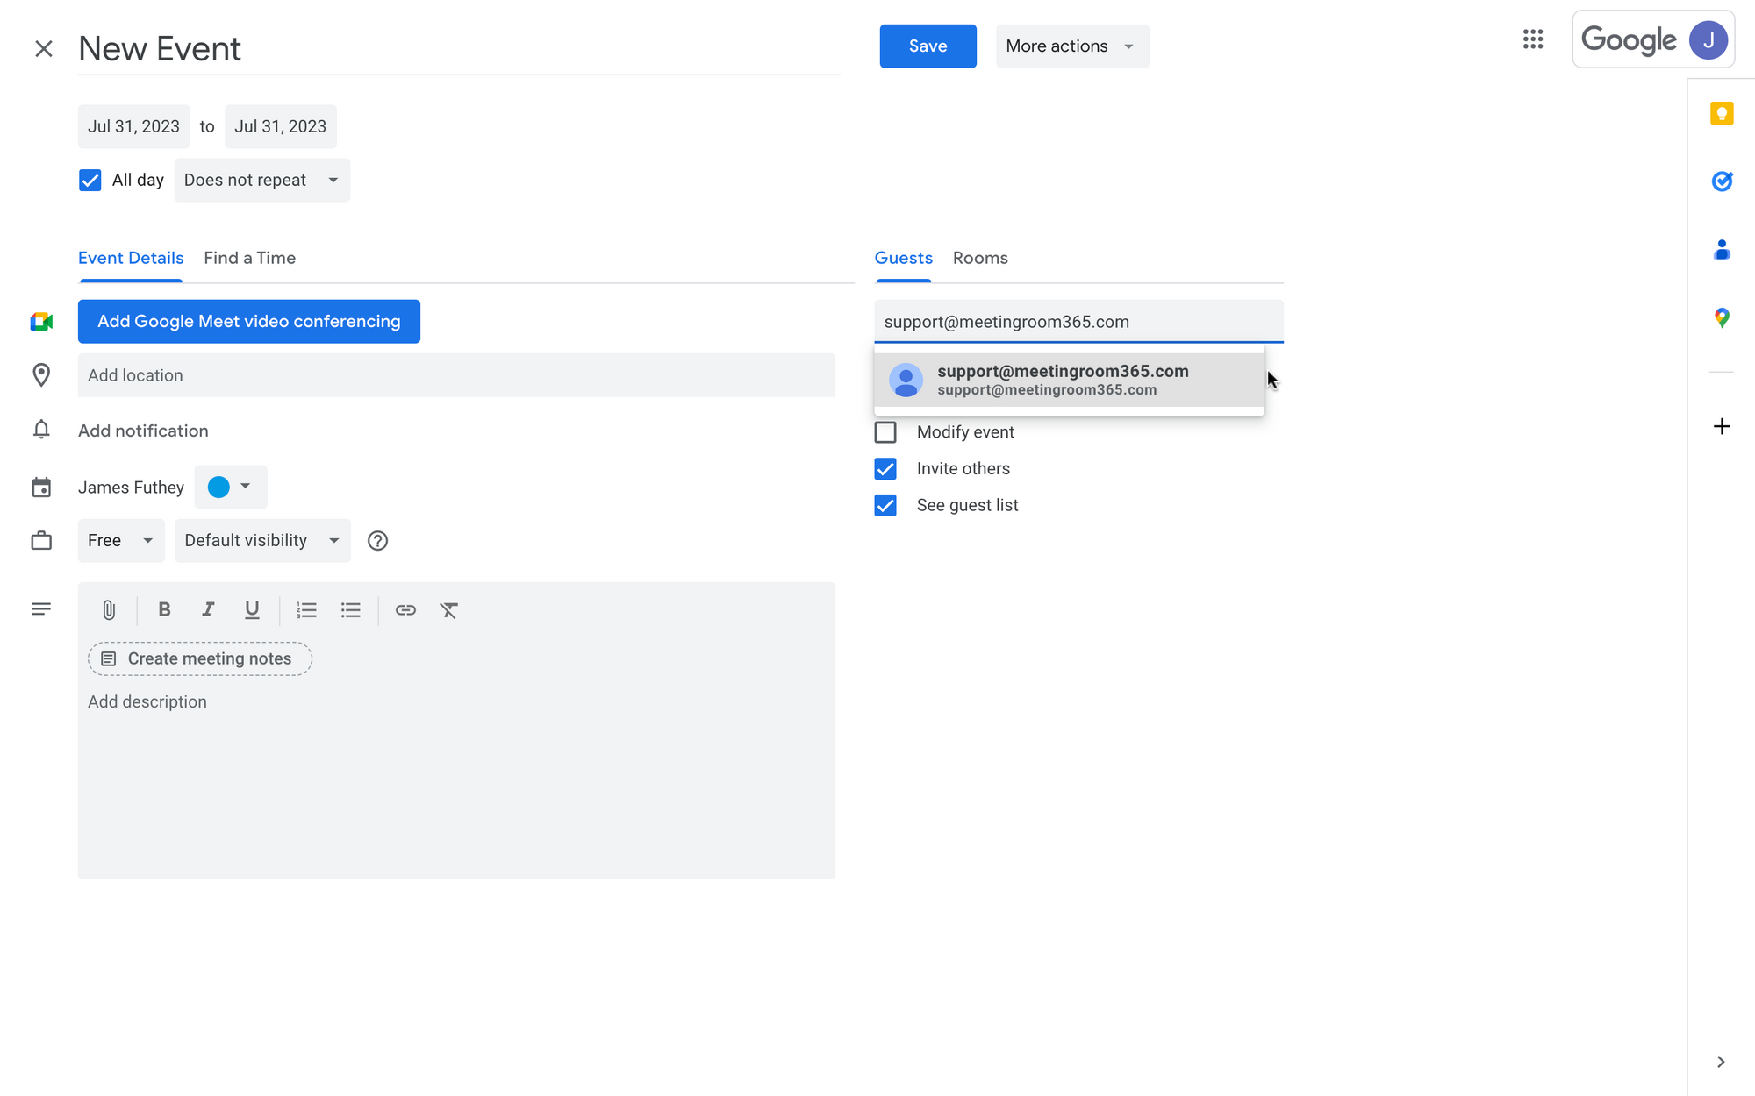The height and width of the screenshot is (1096, 1755).
Task: Expand the Does not repeat dropdown
Action: (258, 179)
